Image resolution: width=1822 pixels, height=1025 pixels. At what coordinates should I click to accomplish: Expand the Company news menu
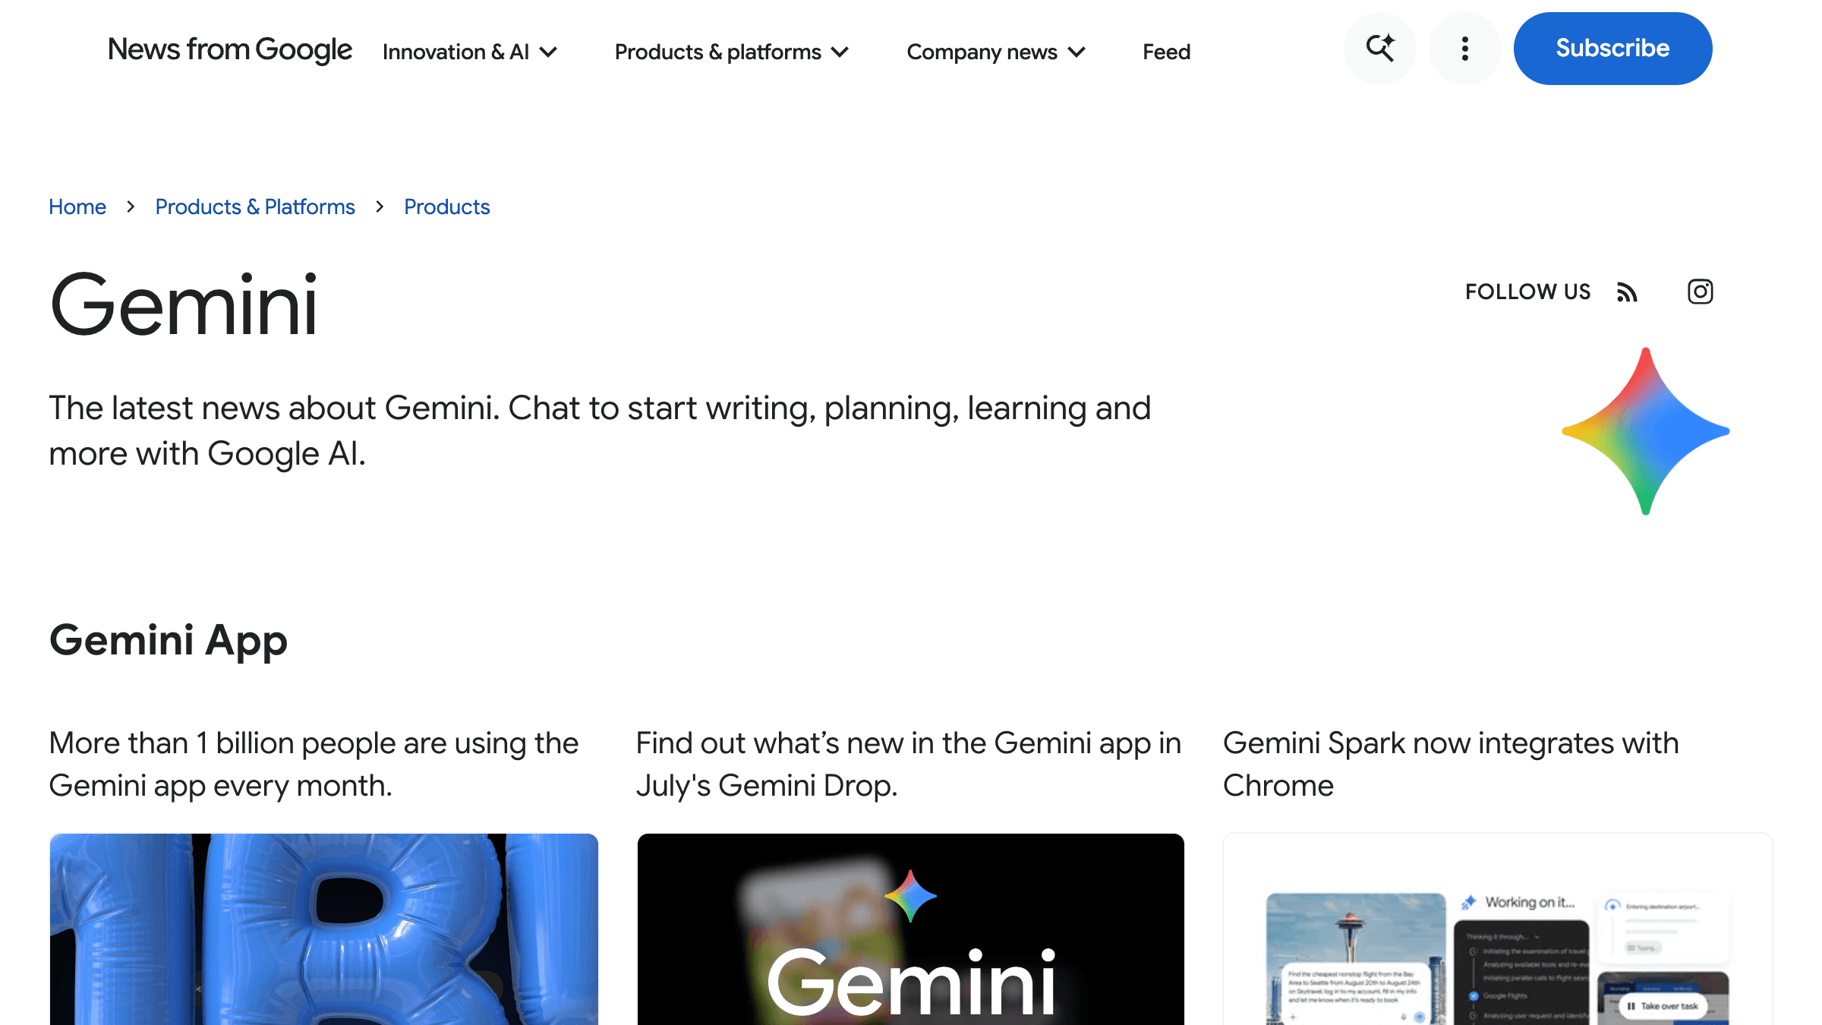click(x=996, y=52)
